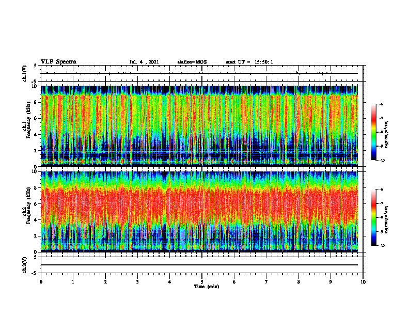Select the ch.2 color bar log(PSD) label
The image size is (409, 316).
pyautogui.click(x=387, y=219)
